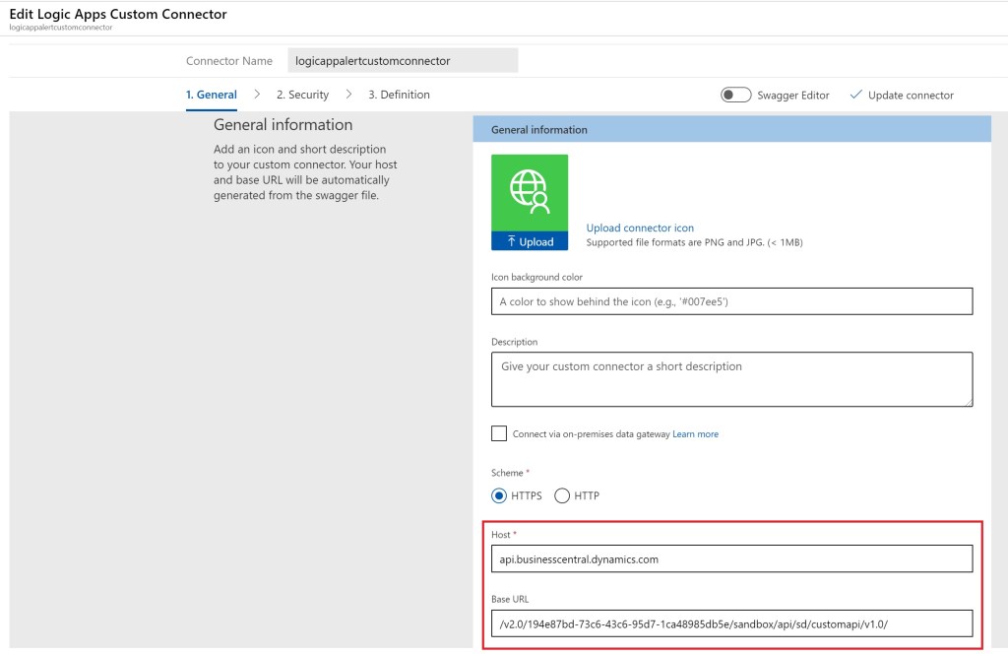Open the Upload connector icon link
Screen dimensions: 1008x654
click(x=640, y=228)
